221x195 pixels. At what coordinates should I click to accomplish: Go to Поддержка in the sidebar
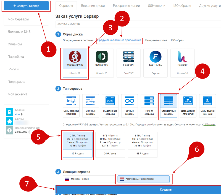tap(16, 82)
